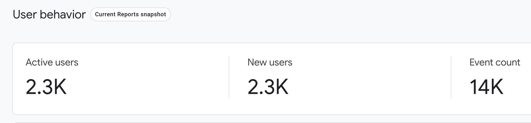Screen dimensions: 531x123
Task: Click the word "snapshot" in the chip
Action: tap(153, 14)
